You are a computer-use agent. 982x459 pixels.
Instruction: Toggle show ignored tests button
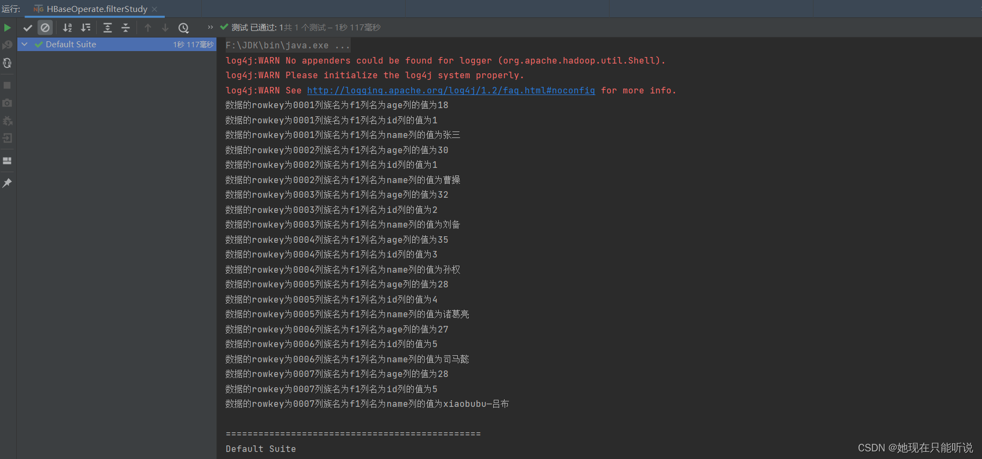(45, 28)
